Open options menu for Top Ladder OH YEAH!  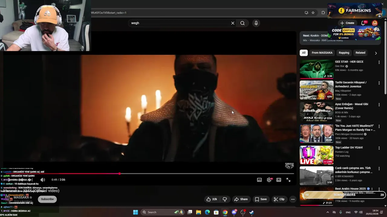(x=379, y=148)
